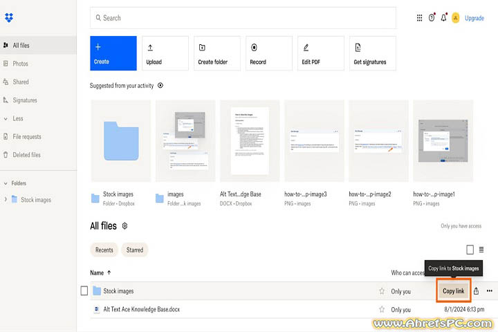Click the Stock images row folder icon
Viewport: 498px width, 332px height.
click(x=97, y=290)
